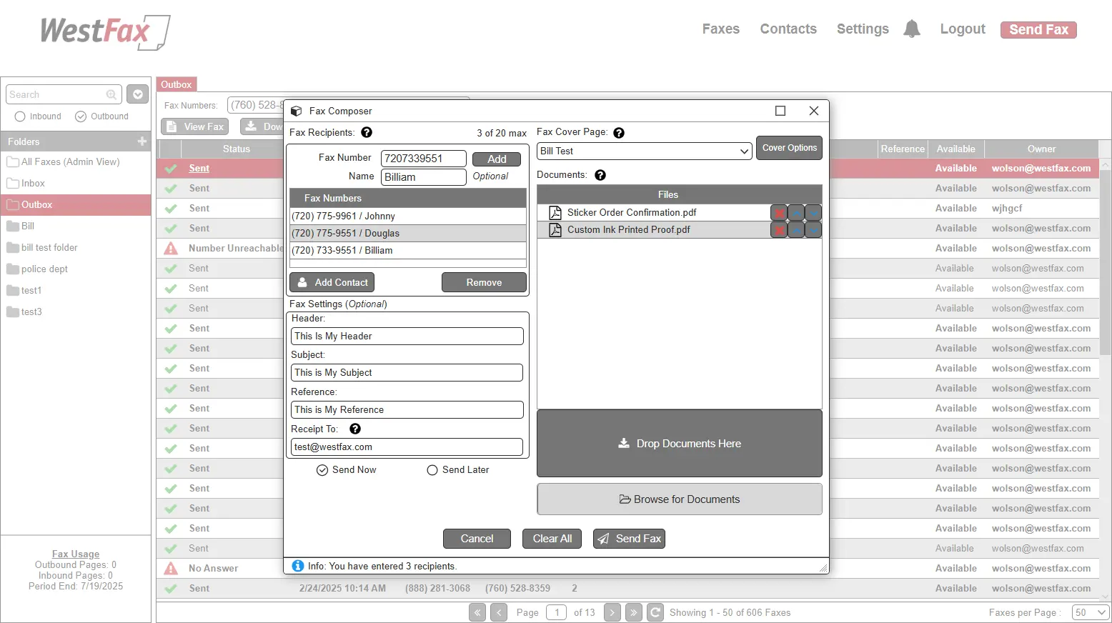This screenshot has height=623, width=1112.
Task: Click Browse for Documents
Action: point(679,499)
